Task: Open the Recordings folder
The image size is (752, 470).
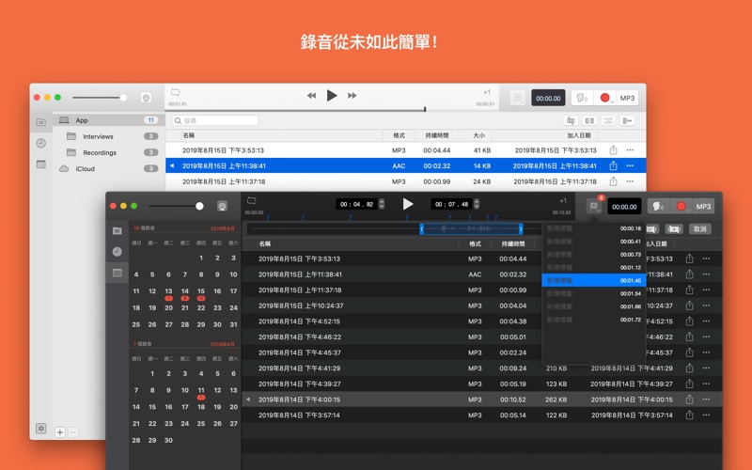Action: pyautogui.click(x=108, y=152)
